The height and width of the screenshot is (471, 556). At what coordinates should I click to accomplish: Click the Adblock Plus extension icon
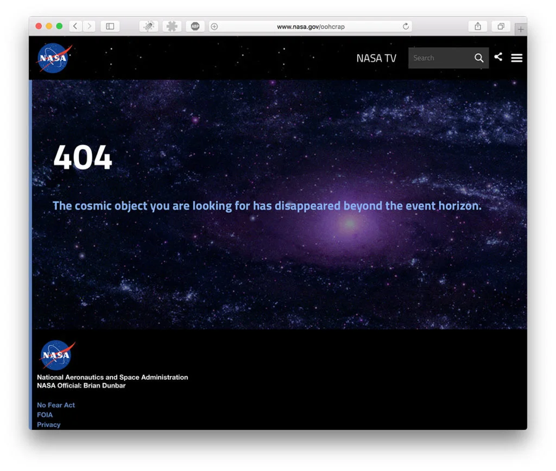point(195,27)
